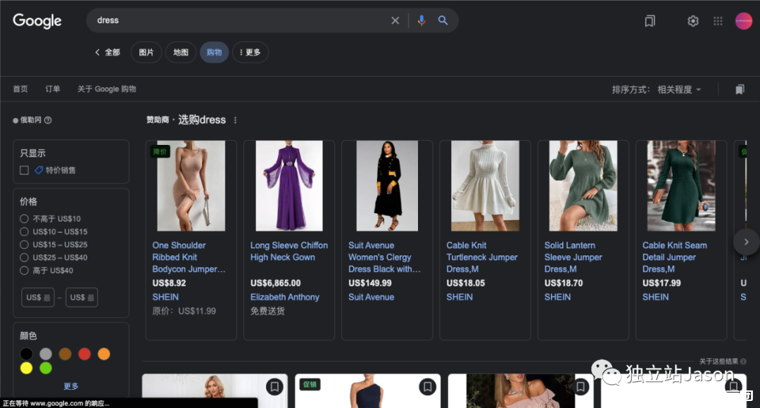The image size is (760, 408).
Task: Open saved collections via the bookmark icon
Action: pyautogui.click(x=649, y=20)
